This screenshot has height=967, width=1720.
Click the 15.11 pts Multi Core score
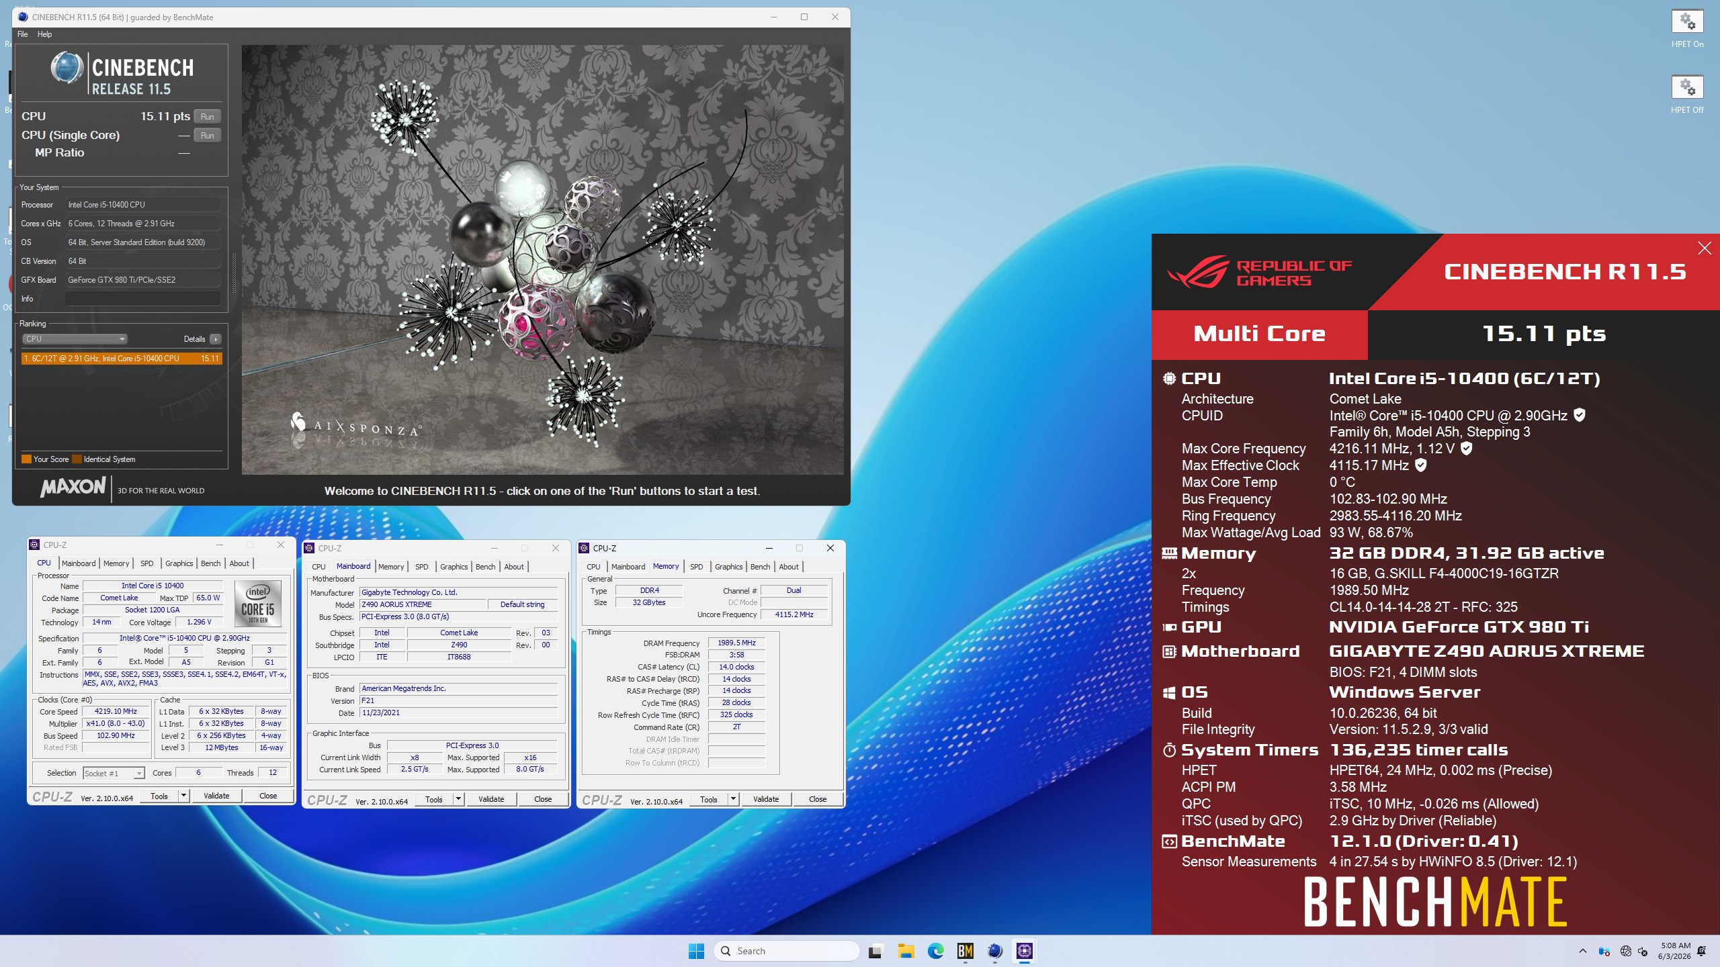pyautogui.click(x=1544, y=334)
